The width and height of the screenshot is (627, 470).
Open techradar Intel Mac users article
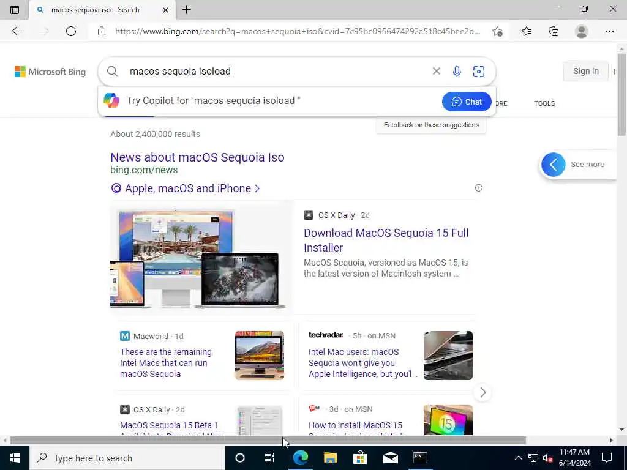click(x=362, y=363)
